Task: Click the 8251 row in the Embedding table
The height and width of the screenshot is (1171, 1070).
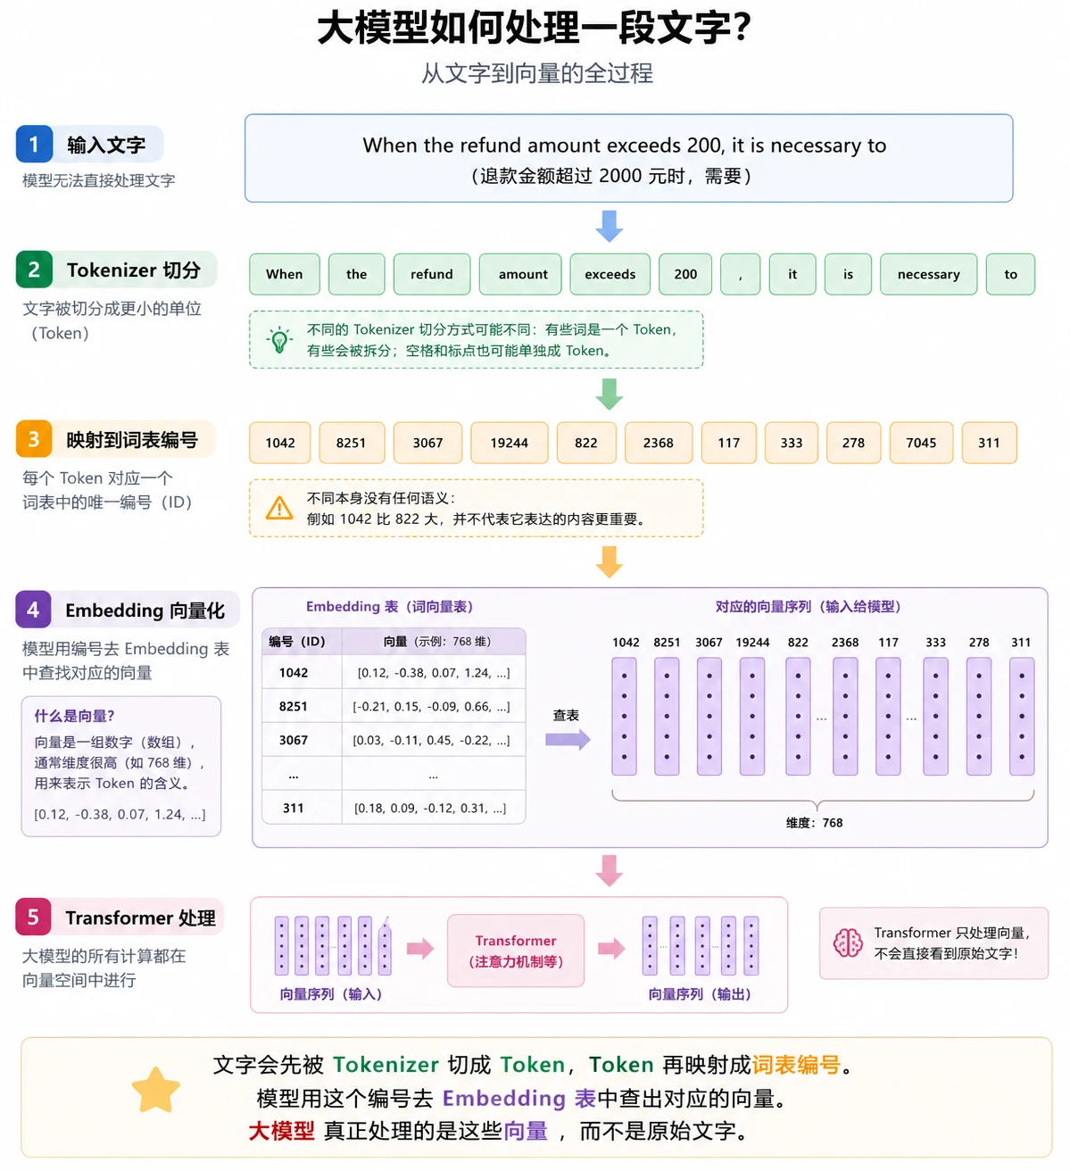Action: point(394,706)
